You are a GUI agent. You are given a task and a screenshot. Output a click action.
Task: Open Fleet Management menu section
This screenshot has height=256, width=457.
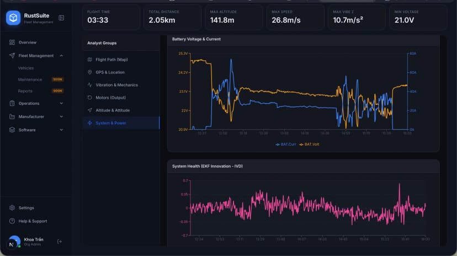(x=36, y=56)
